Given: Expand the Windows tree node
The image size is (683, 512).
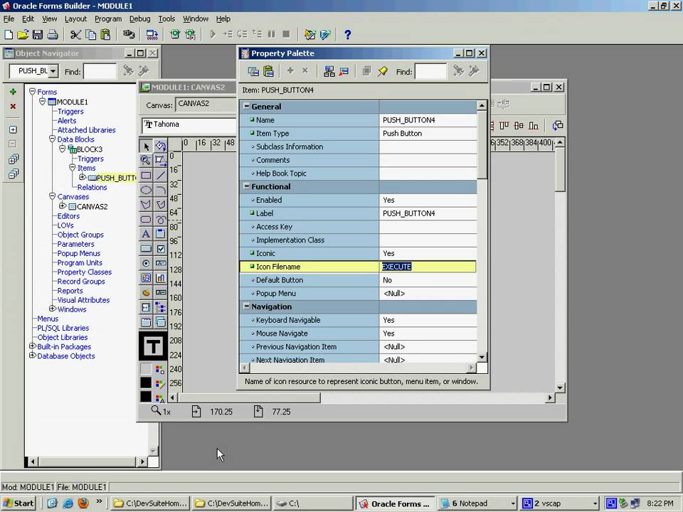Looking at the screenshot, I should click(x=52, y=308).
